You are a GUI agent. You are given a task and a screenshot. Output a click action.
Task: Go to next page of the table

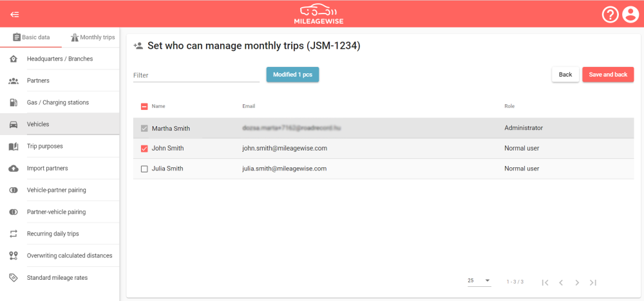tap(577, 282)
